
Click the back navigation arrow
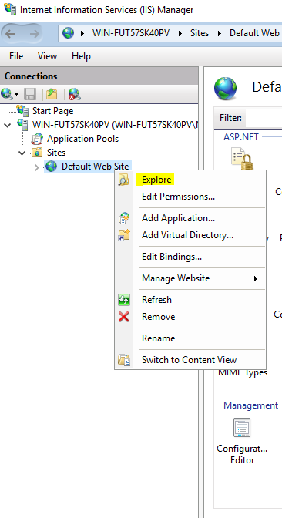[11, 33]
